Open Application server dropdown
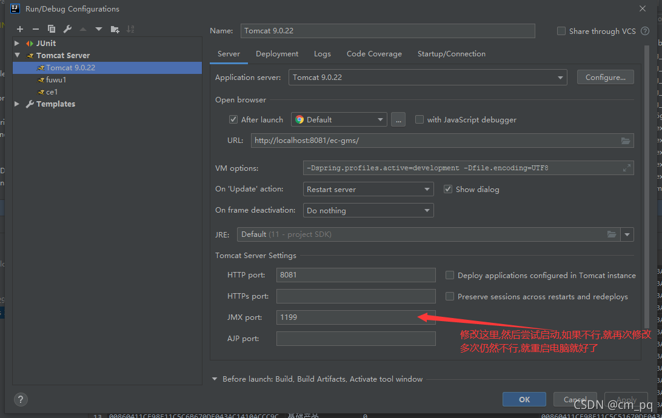Viewport: 662px width, 418px height. click(427, 77)
